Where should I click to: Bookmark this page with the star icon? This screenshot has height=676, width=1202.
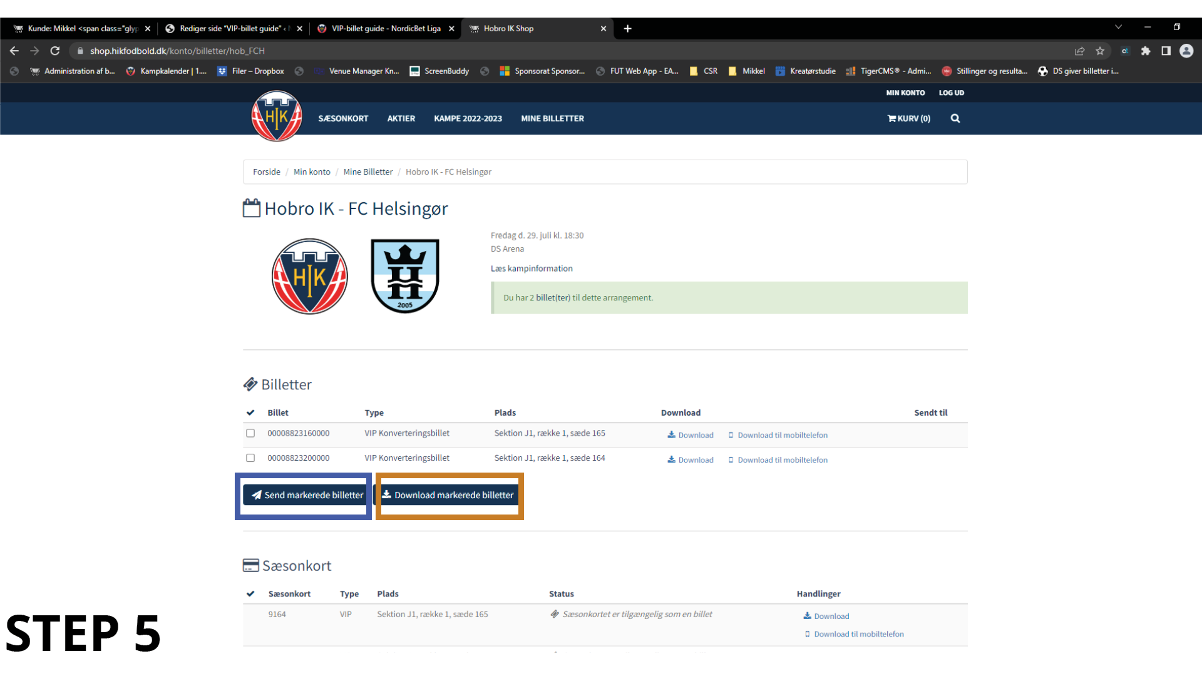pyautogui.click(x=1100, y=51)
